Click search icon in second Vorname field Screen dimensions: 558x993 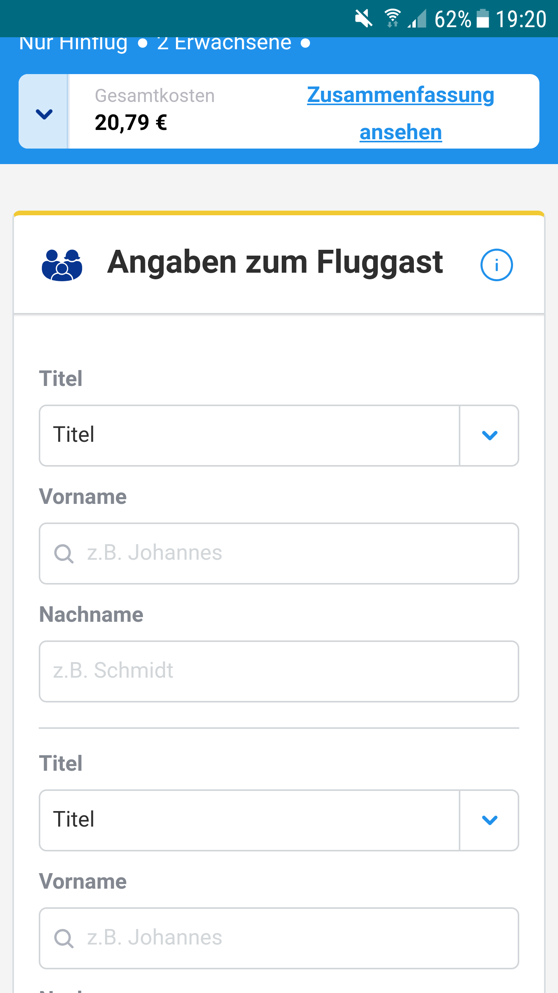64,938
